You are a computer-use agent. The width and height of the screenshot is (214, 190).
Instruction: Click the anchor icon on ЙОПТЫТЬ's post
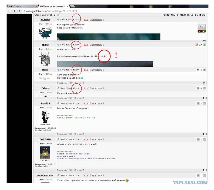tap(58, 139)
